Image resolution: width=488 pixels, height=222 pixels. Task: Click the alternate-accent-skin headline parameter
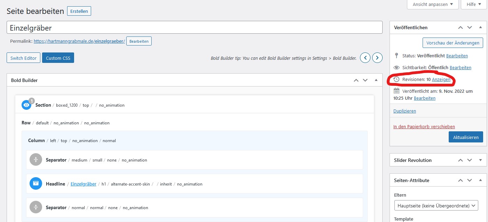(x=130, y=184)
